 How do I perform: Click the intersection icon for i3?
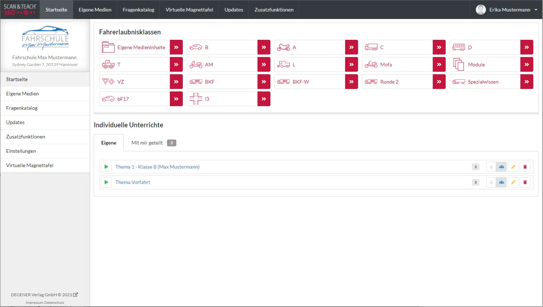[x=196, y=99]
